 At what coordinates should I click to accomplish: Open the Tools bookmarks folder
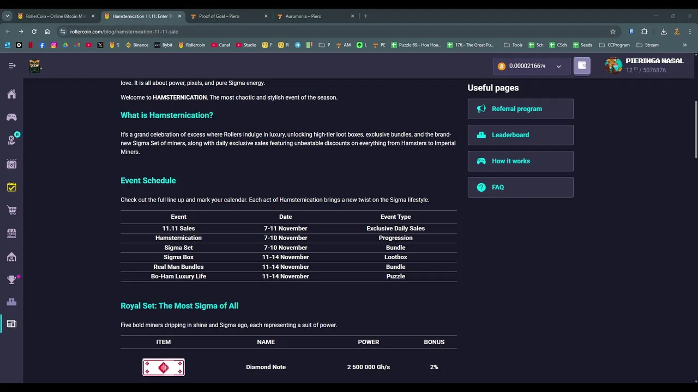coord(513,45)
